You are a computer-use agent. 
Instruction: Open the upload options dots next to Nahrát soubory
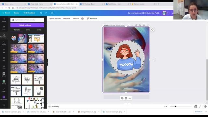42,25
